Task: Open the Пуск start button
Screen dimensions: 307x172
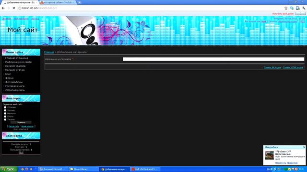Action: (9, 169)
